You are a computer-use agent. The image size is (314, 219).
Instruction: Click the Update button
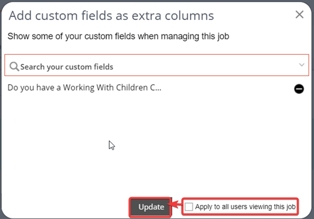151,207
